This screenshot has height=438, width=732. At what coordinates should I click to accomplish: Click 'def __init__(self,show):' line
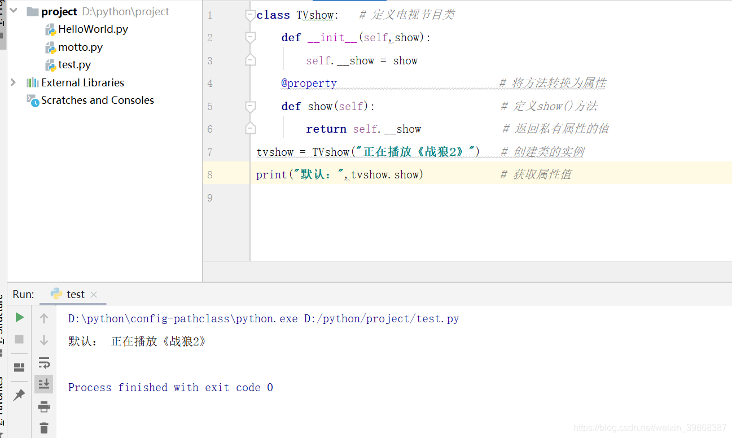(356, 38)
